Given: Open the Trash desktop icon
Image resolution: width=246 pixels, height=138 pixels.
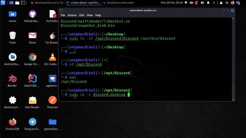Looking at the screenshot, I should [x=12, y=38].
